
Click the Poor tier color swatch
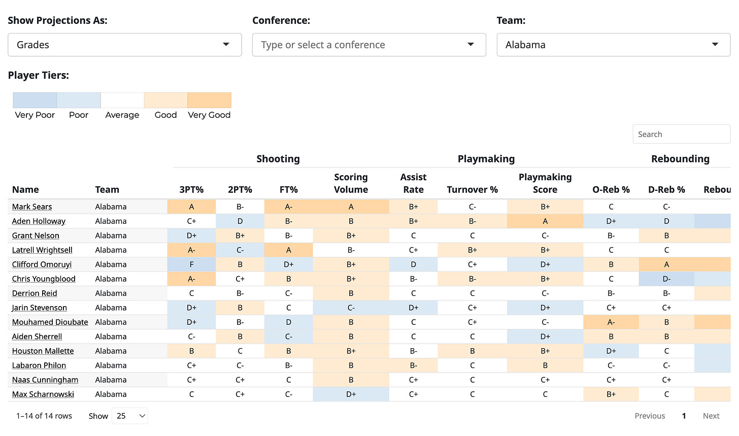78,100
